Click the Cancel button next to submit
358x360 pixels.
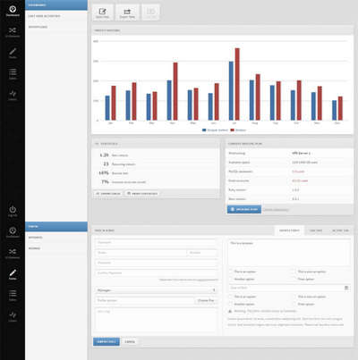[130, 341]
